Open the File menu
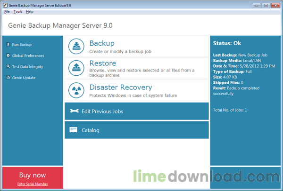This screenshot has width=283, height=191. 7,12
